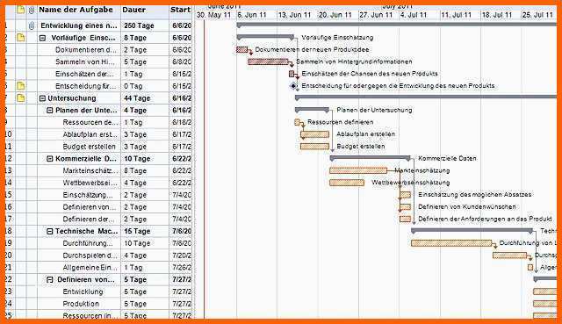562x324 pixels.
Task: Click the Sammeln von Hintergrundinformationen Gantt bar
Action: click(x=268, y=61)
